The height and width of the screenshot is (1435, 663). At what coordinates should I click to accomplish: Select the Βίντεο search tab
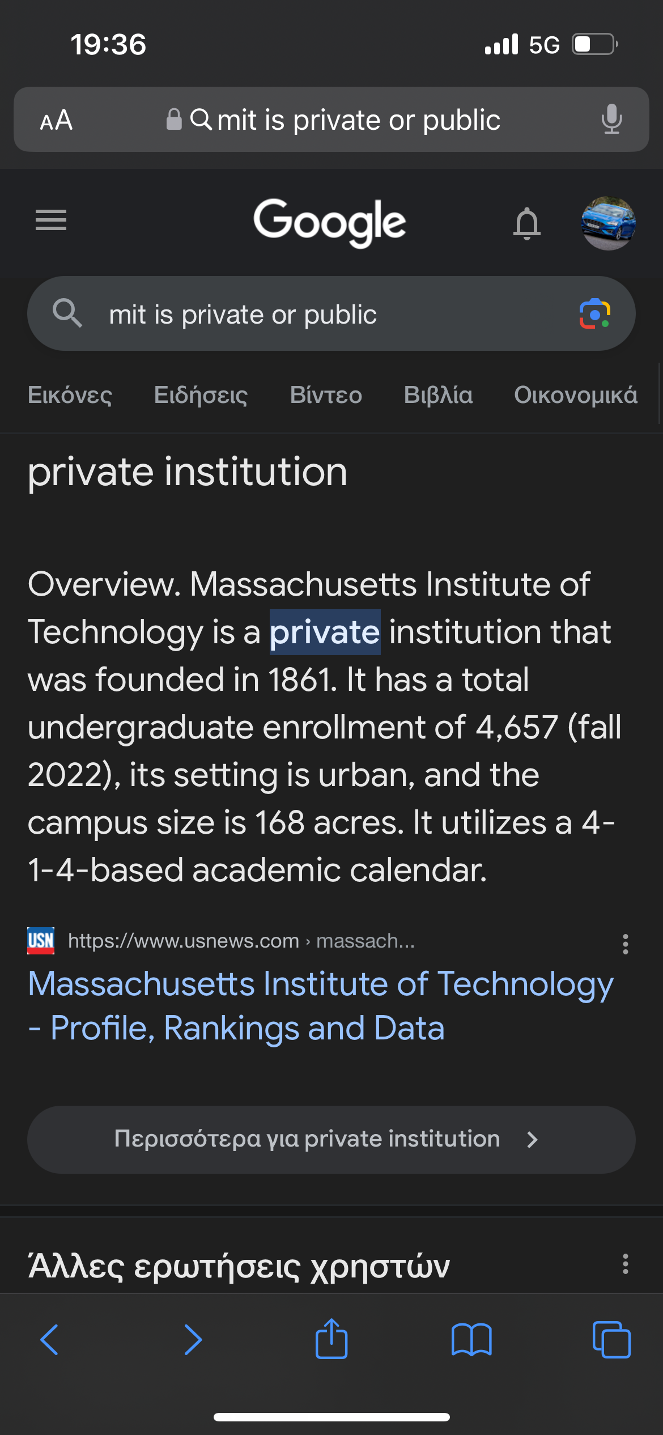click(x=326, y=395)
